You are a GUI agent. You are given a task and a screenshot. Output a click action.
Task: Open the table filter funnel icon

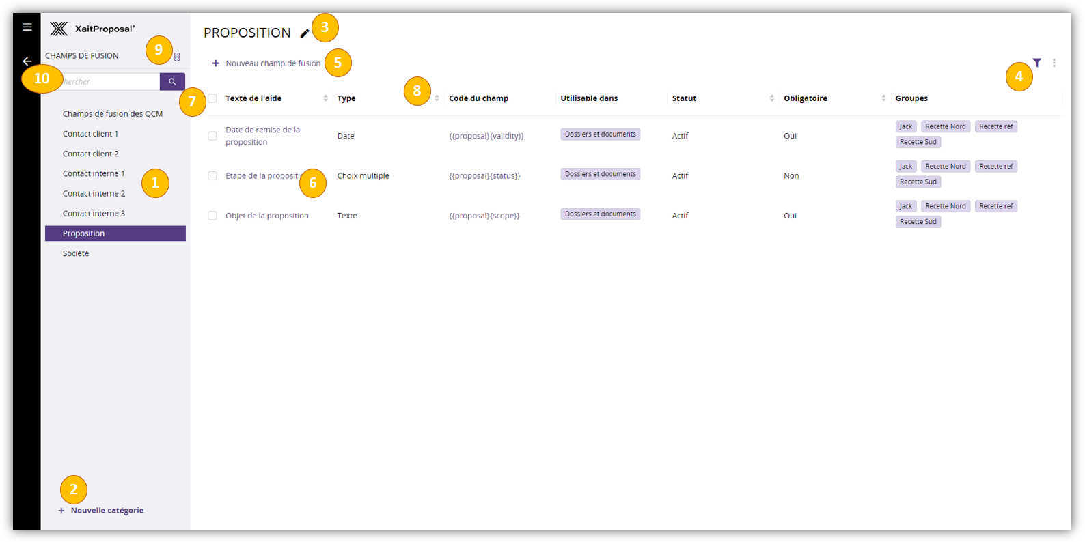(x=1036, y=63)
